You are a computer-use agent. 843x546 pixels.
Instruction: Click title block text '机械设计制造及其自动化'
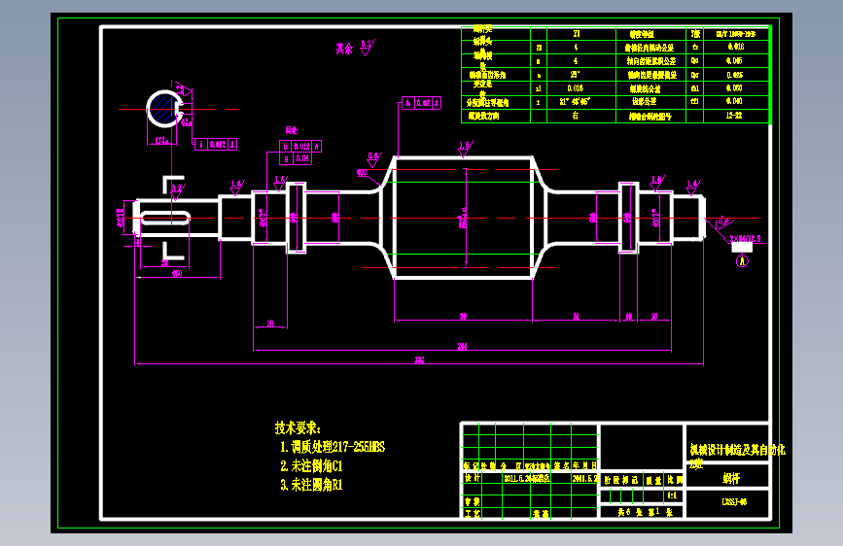pyautogui.click(x=738, y=450)
